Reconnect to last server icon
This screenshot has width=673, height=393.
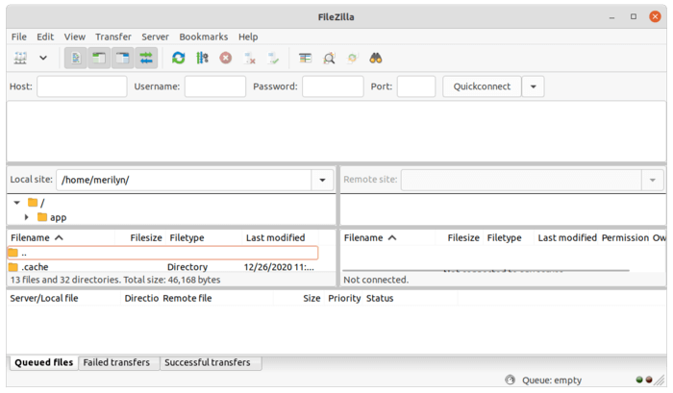click(273, 58)
